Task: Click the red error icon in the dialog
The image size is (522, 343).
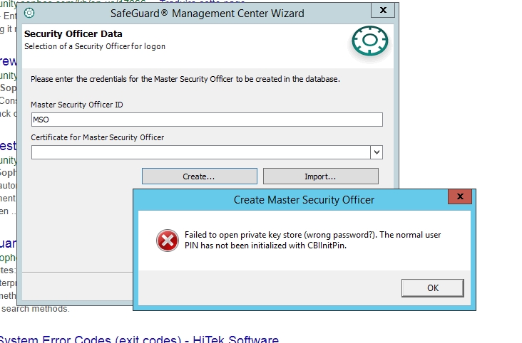Action: pyautogui.click(x=168, y=241)
